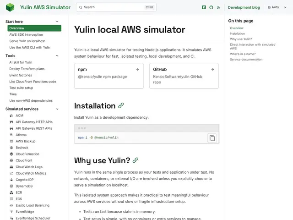The height and width of the screenshot is (220, 293).
Task: Click the arrow icon on the npm card
Action: pos(137,69)
